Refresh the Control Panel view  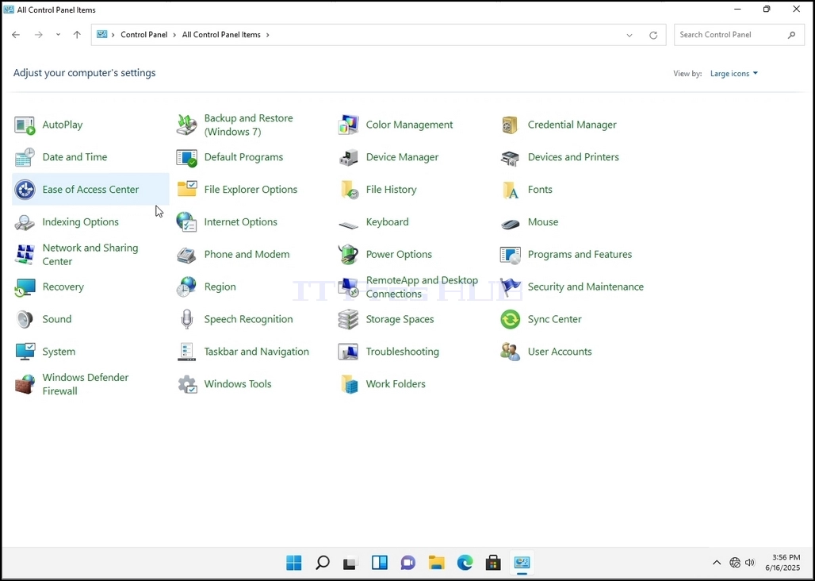653,35
